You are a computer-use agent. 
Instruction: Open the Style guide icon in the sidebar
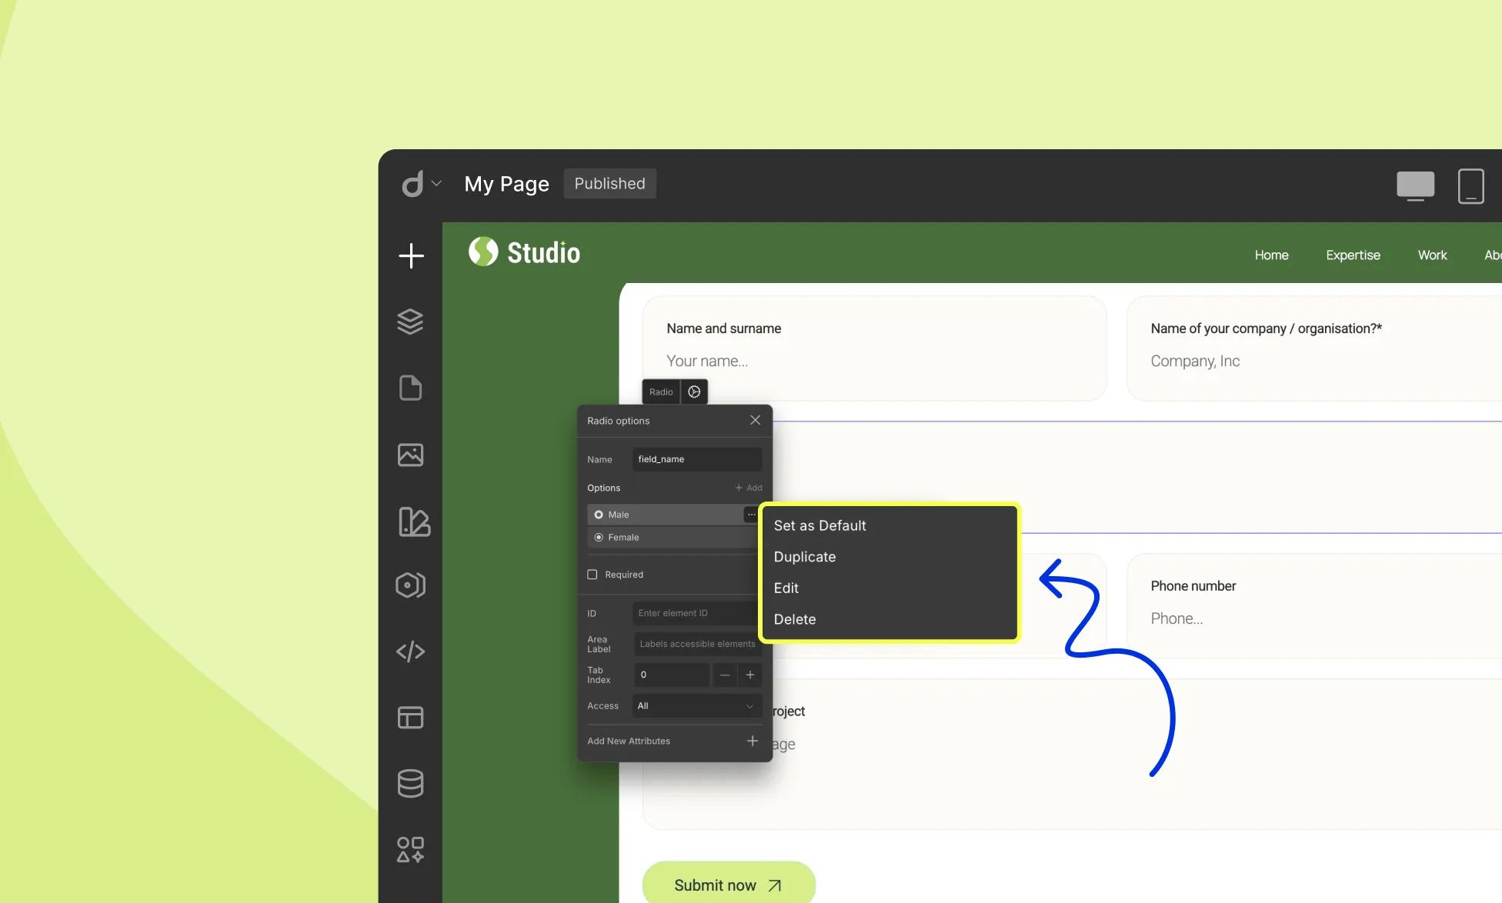coord(414,521)
